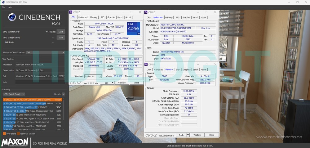Open the SPD tab in the processor CPU-Z window
Screen dimensions: 310x148
coord(102,17)
